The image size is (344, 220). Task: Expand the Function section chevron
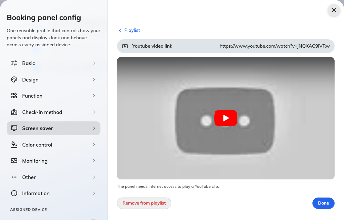coord(94,96)
